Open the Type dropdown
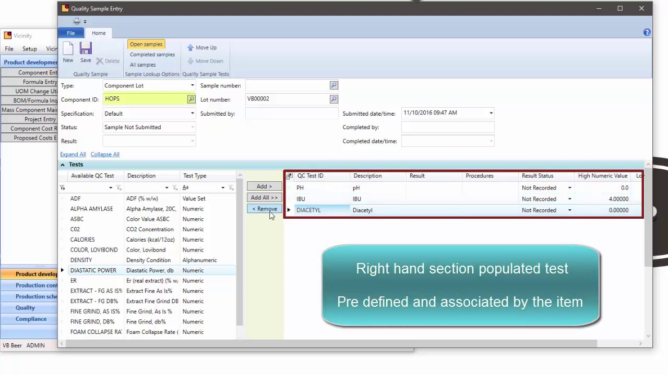Viewport: 668px width, 375px height. coord(192,85)
